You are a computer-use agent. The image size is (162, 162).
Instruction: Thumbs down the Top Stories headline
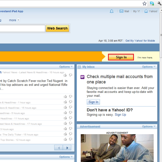click(70, 140)
